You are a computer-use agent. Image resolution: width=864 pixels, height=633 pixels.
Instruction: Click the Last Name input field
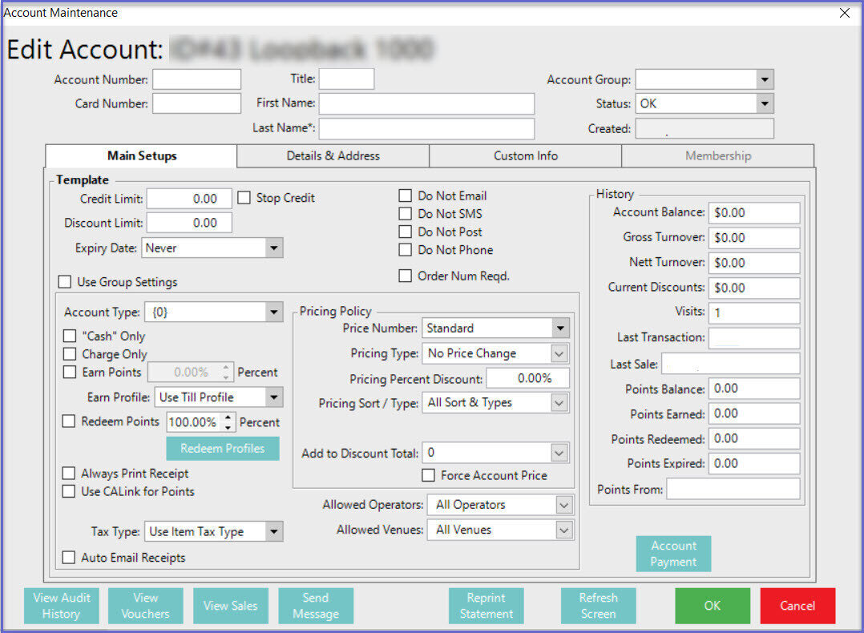(x=426, y=129)
